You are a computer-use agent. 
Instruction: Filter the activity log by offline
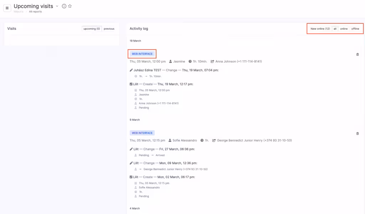[355, 29]
